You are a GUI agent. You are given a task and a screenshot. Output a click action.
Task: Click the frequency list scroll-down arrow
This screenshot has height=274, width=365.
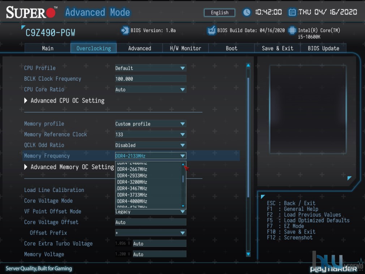[x=183, y=206]
